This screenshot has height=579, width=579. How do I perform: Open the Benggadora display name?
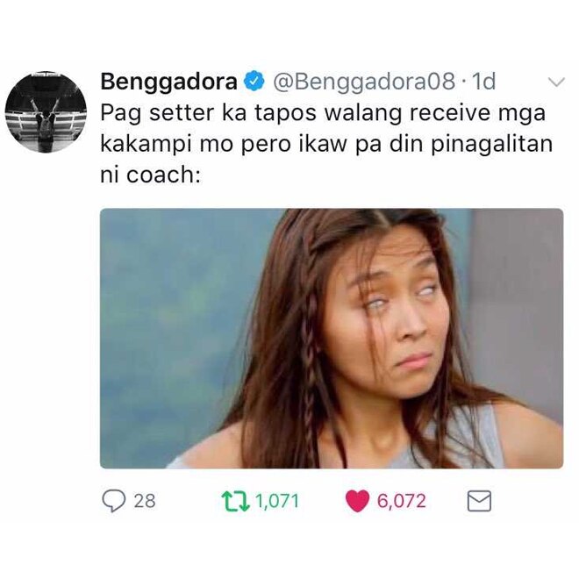[168, 82]
